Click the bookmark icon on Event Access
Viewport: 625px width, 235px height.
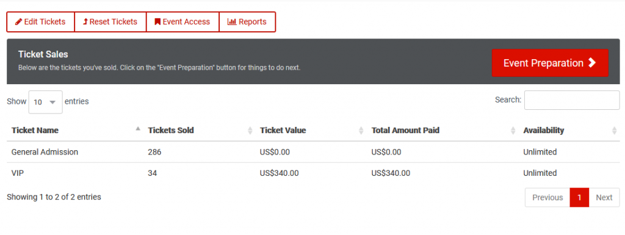click(158, 22)
